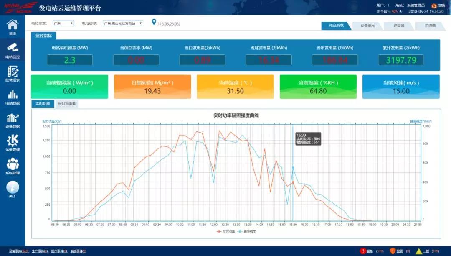Open 设备数据 icon in sidebar

[x=13, y=118]
